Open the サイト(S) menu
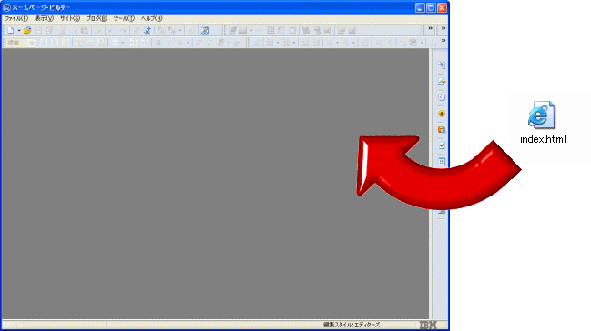Screen dimensions: 591x331 coord(70,18)
